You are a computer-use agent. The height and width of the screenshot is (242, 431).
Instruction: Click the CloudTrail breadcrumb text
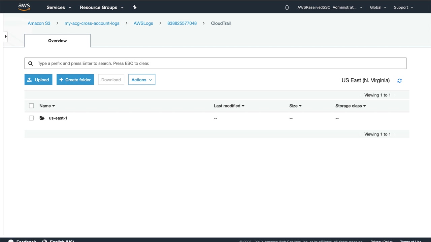click(221, 23)
